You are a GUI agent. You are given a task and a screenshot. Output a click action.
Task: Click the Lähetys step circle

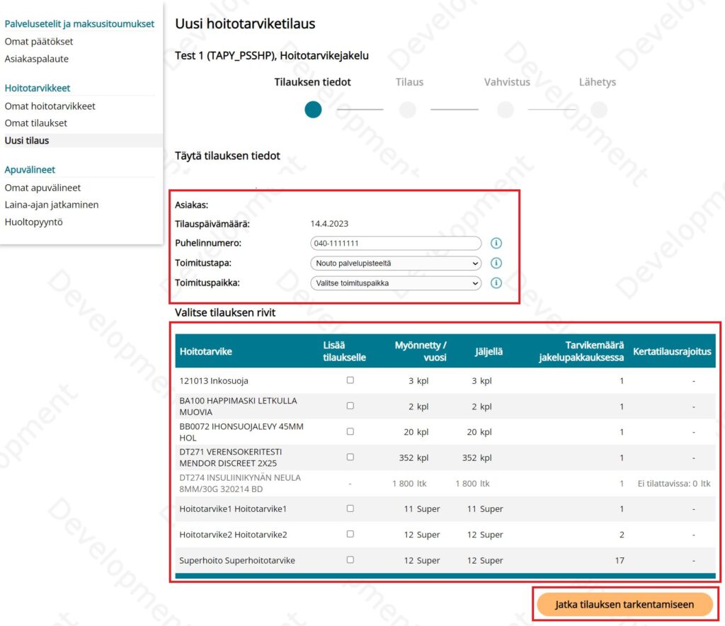(x=599, y=110)
